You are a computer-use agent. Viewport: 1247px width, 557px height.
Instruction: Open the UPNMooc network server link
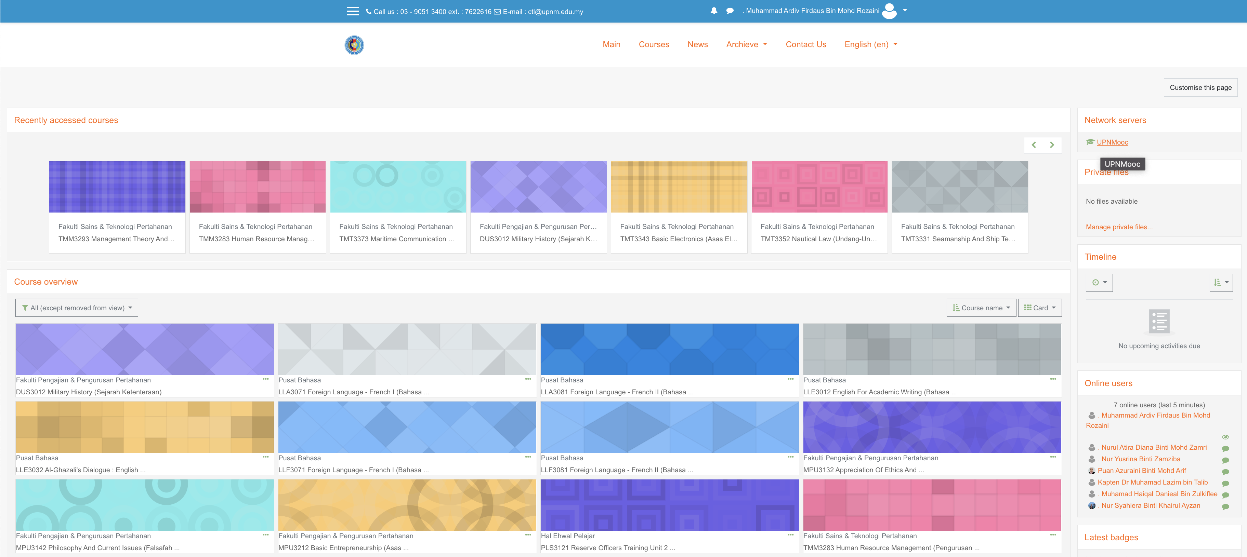1112,142
